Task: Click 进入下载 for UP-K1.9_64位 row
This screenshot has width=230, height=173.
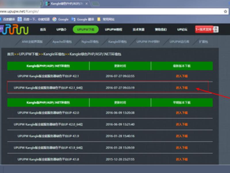Action: 182,148
